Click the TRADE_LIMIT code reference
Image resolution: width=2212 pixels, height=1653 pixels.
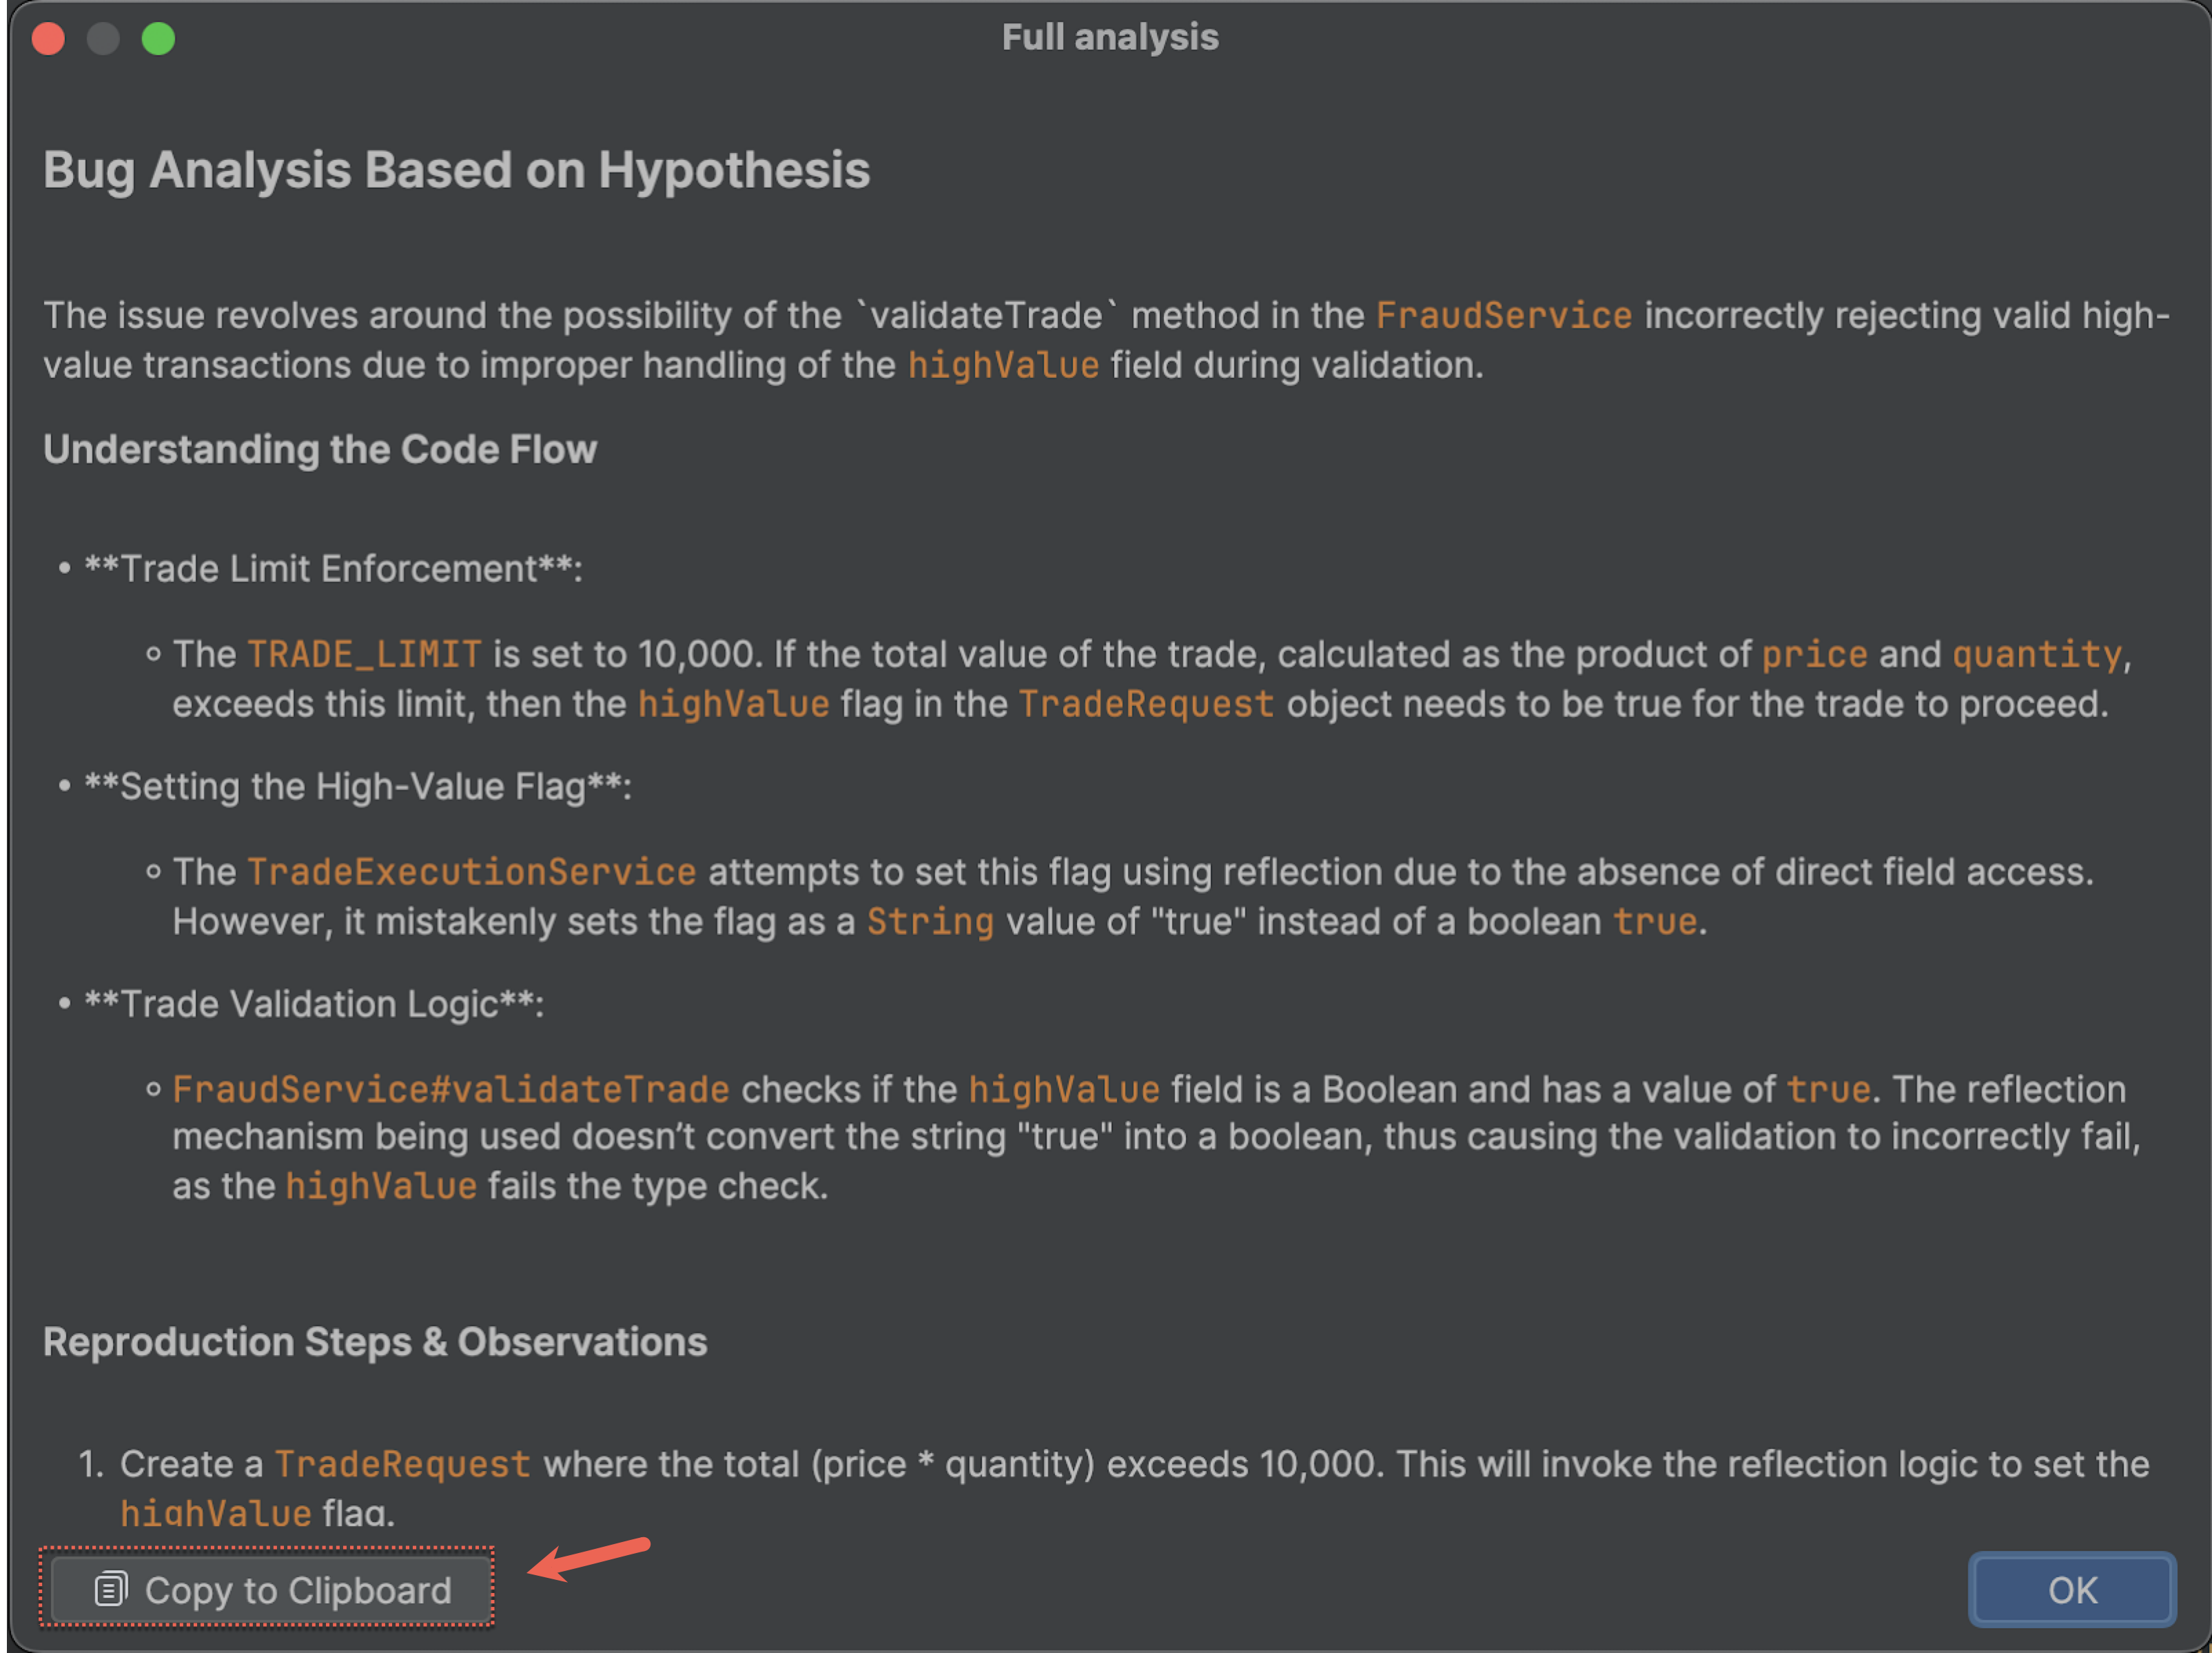click(364, 654)
